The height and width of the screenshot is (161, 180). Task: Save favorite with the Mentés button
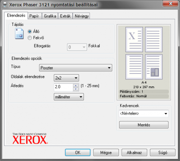[x=144, y=125]
